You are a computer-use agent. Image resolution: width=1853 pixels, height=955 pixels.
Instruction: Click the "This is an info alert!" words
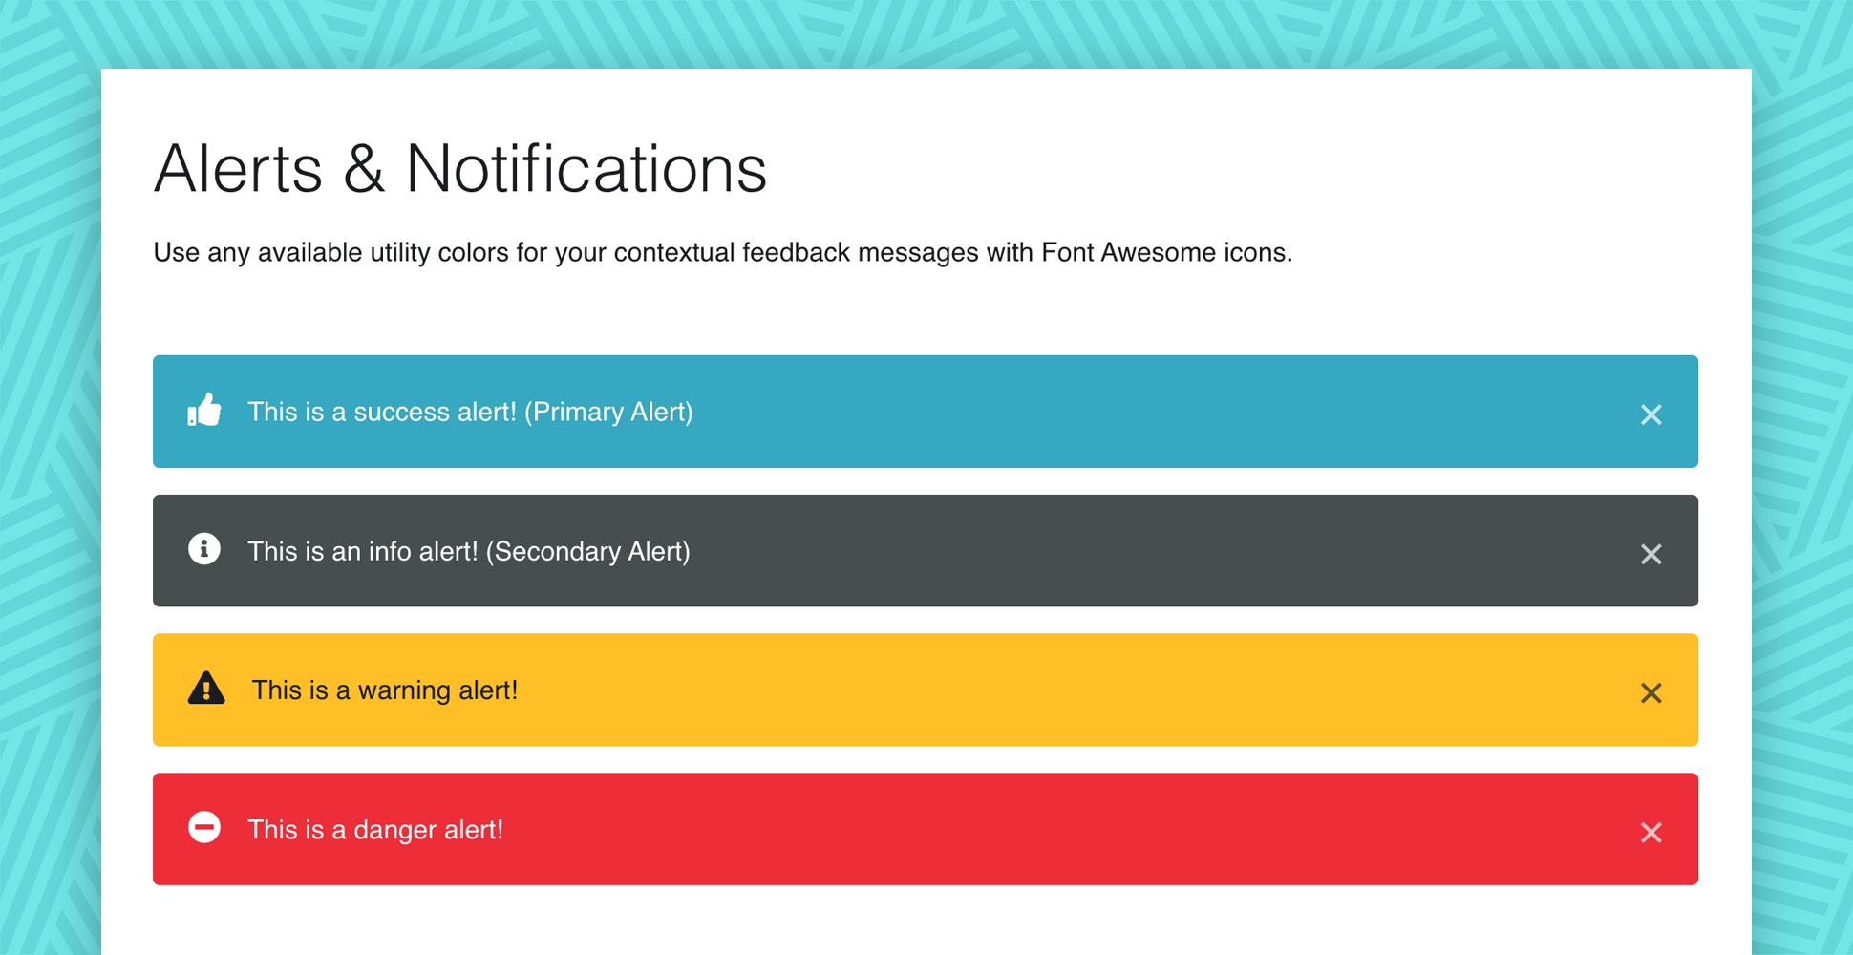pos(363,551)
